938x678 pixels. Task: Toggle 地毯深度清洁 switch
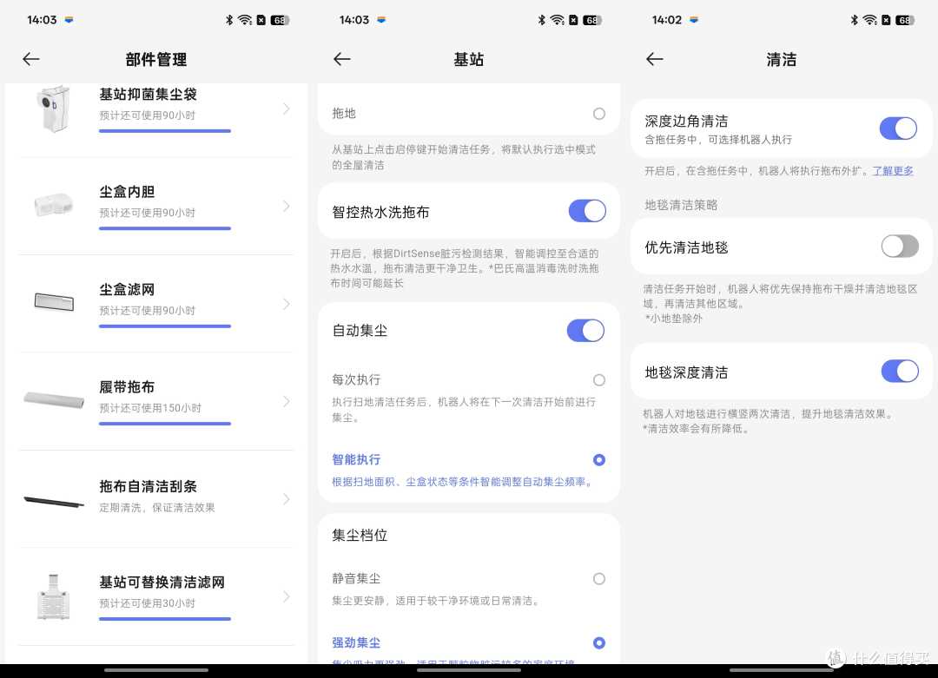[900, 372]
